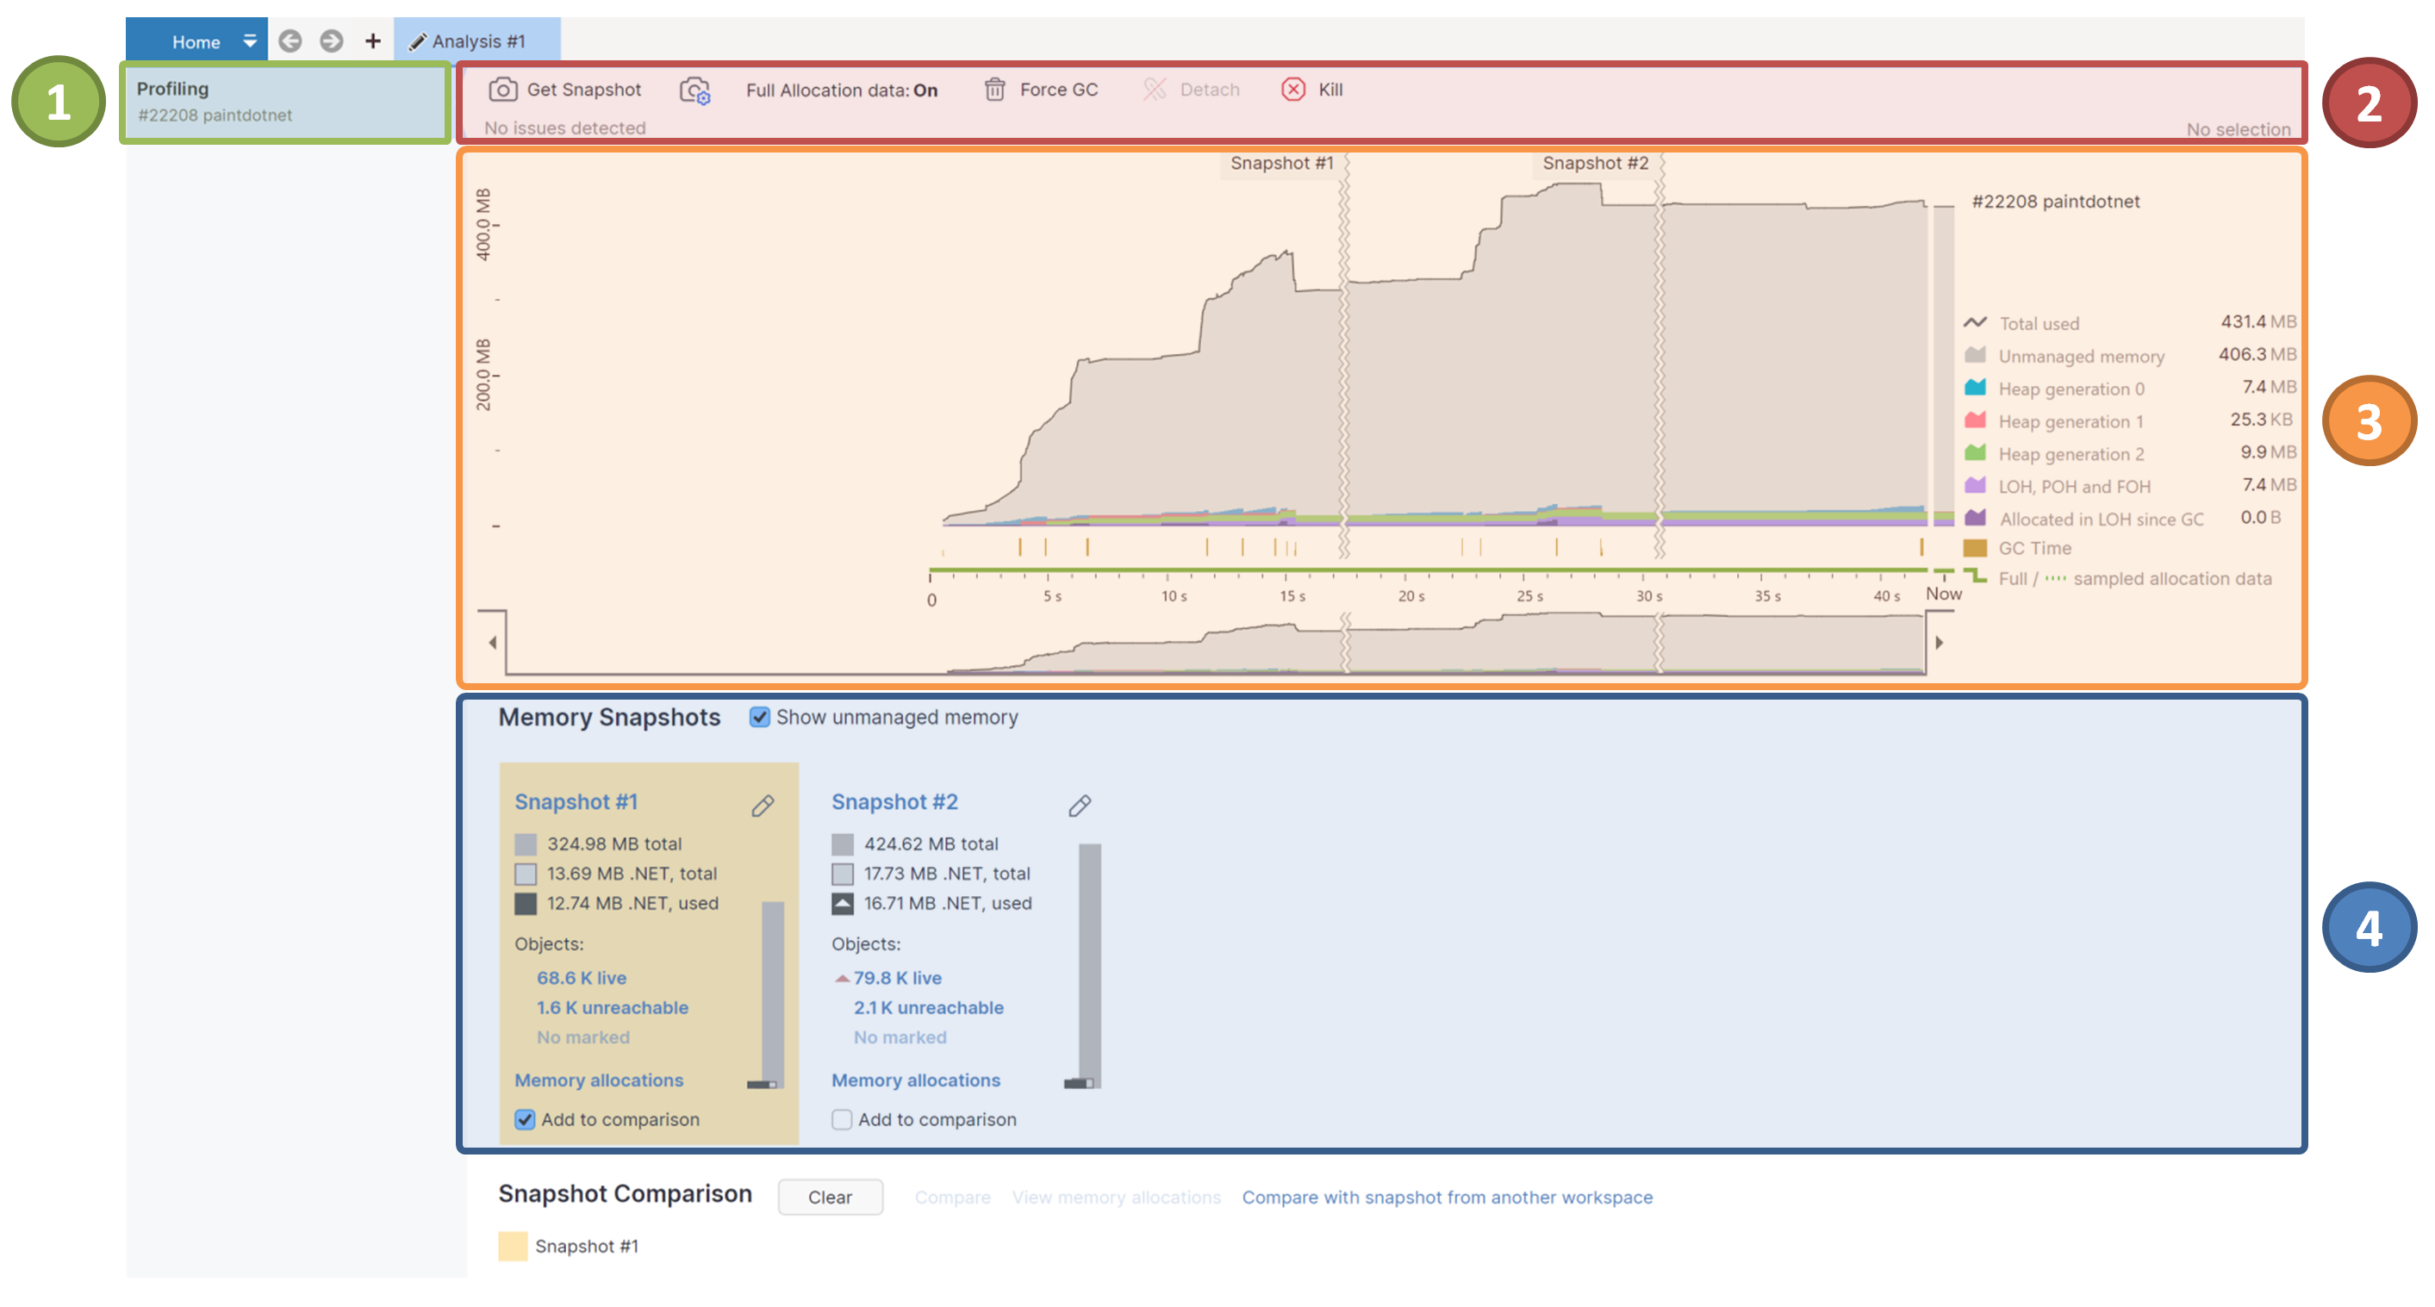Toggle Show unmanaged memory
Image resolution: width=2435 pixels, height=1307 pixels.
click(760, 719)
